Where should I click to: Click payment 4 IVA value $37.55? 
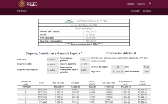tap(92, 97)
